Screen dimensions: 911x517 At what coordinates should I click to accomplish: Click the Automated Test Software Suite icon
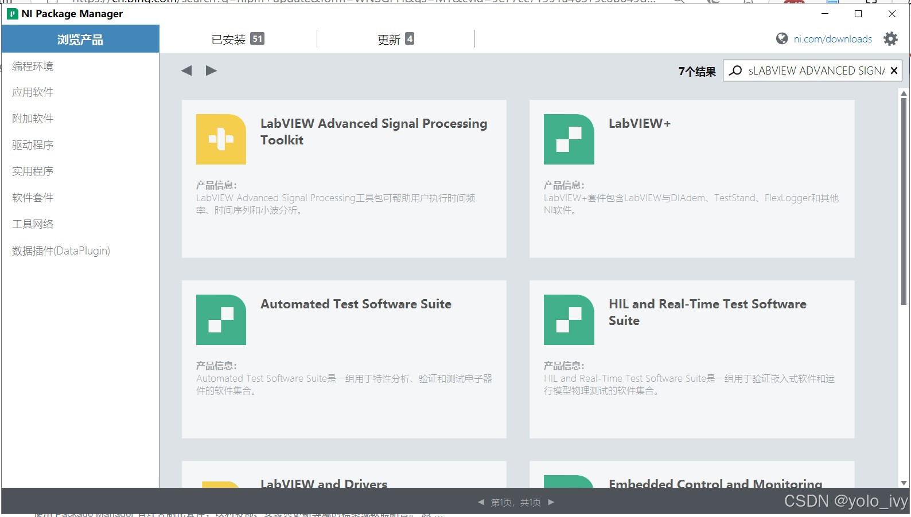[x=221, y=320]
